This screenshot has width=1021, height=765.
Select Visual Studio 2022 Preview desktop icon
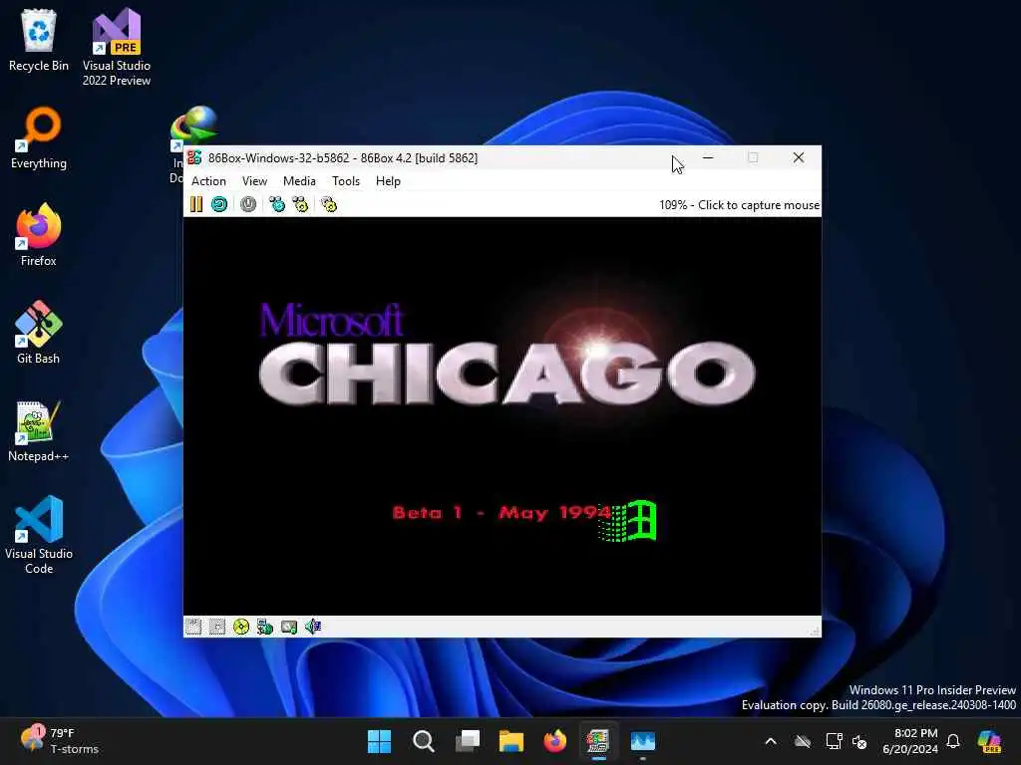pyautogui.click(x=117, y=47)
